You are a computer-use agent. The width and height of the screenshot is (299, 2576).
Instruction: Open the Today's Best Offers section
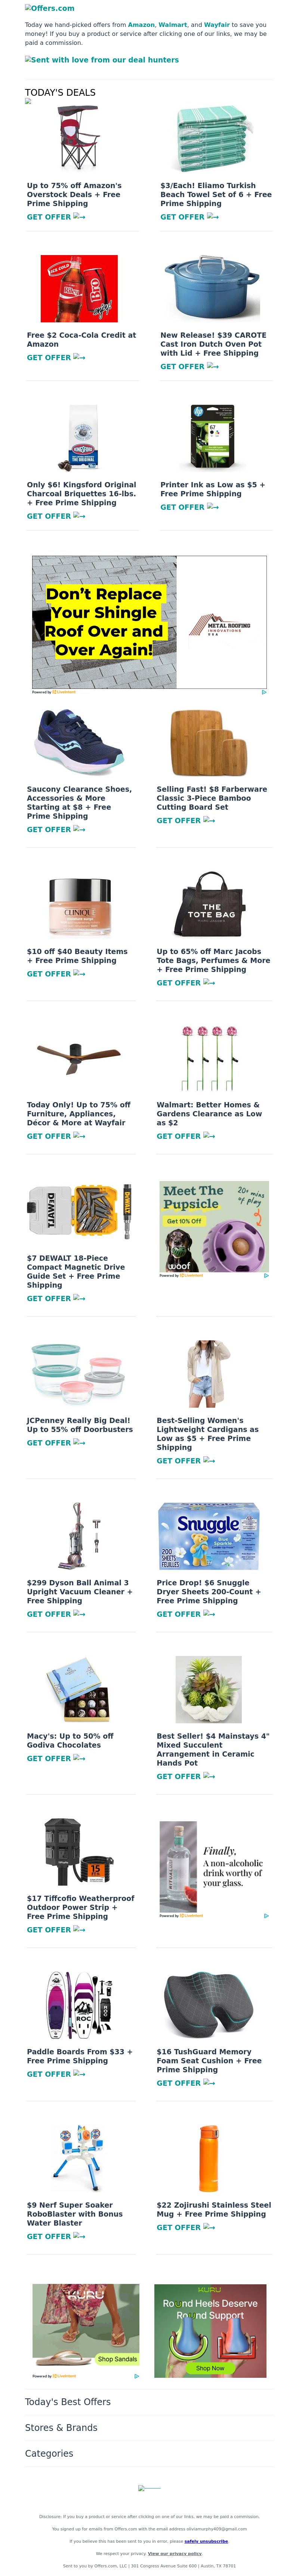point(68,2402)
